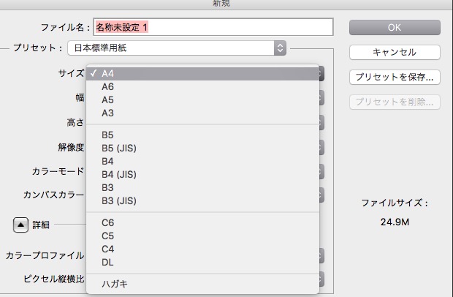Select A4 in the size list
The height and width of the screenshot is (297, 453).
click(108, 73)
